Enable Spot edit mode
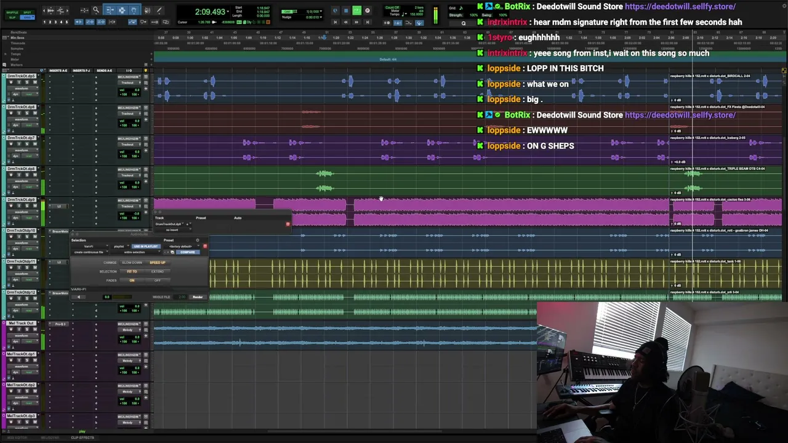 tap(27, 12)
